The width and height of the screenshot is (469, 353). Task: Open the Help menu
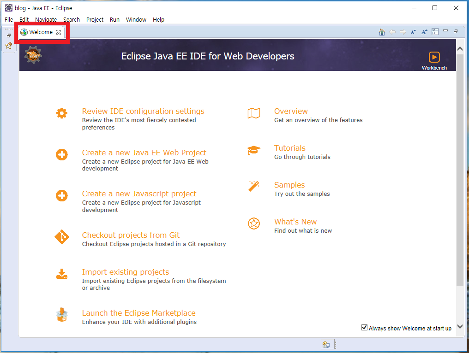click(158, 20)
